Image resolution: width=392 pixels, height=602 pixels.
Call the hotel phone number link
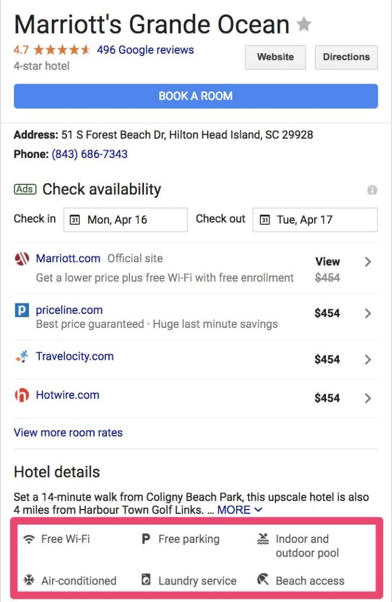point(90,154)
